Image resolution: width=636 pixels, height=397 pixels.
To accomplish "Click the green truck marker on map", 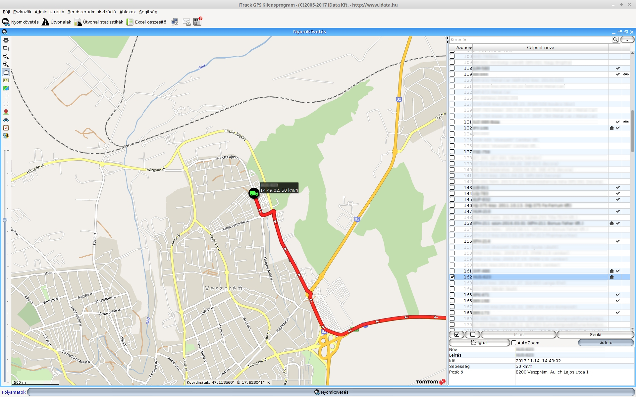I will pos(254,193).
